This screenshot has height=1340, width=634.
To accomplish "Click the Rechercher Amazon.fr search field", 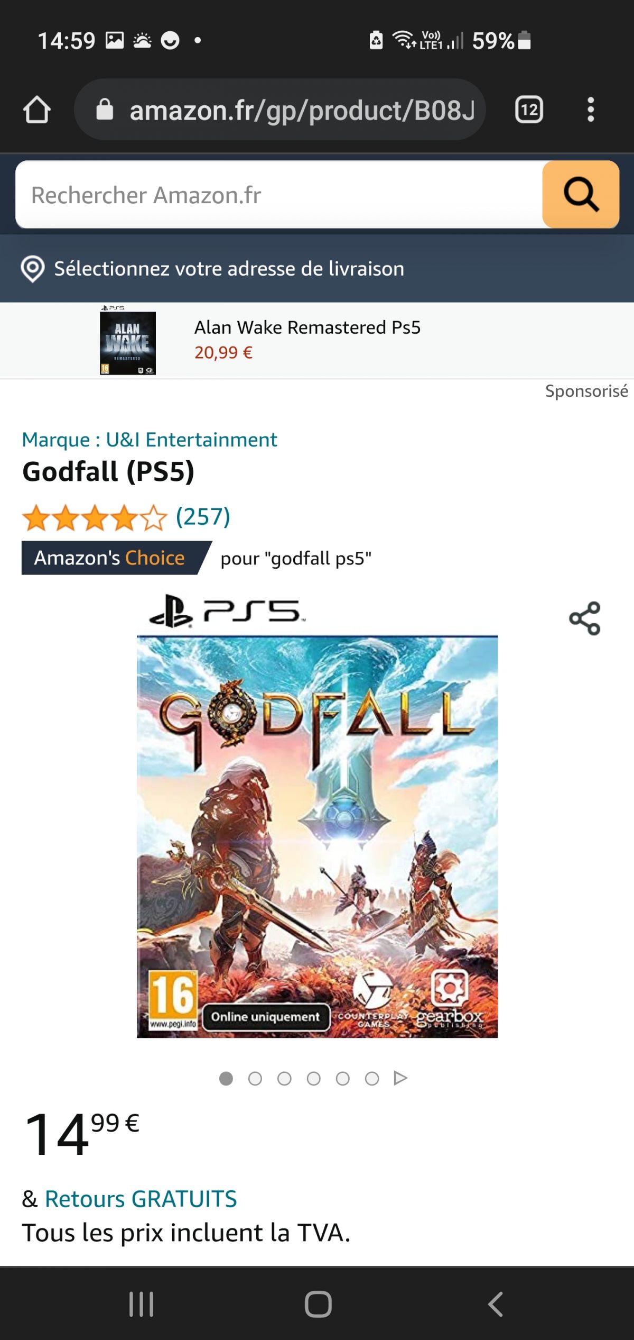I will [x=279, y=195].
